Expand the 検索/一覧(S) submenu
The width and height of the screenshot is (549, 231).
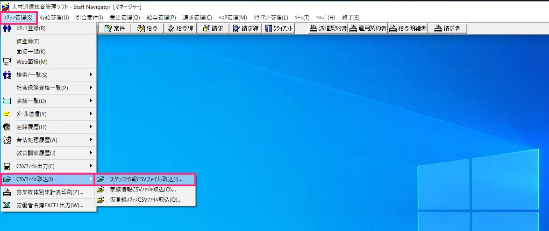(x=48, y=75)
